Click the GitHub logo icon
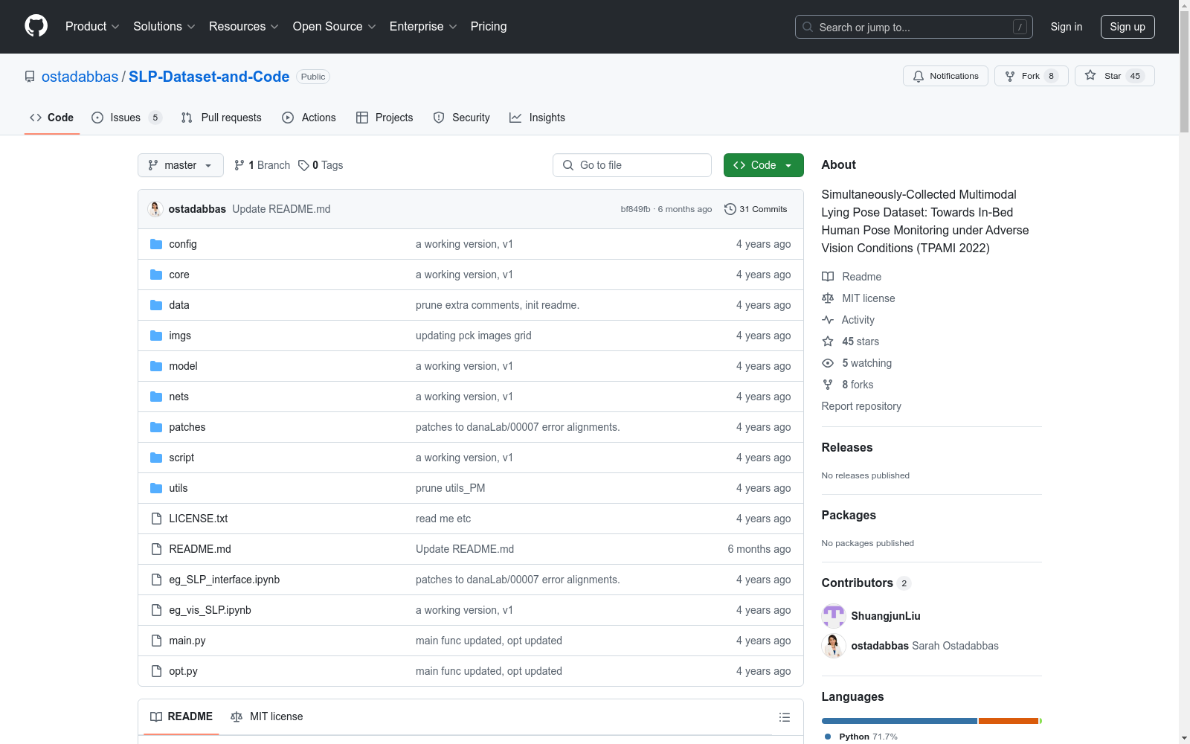Image resolution: width=1190 pixels, height=744 pixels. [x=36, y=26]
